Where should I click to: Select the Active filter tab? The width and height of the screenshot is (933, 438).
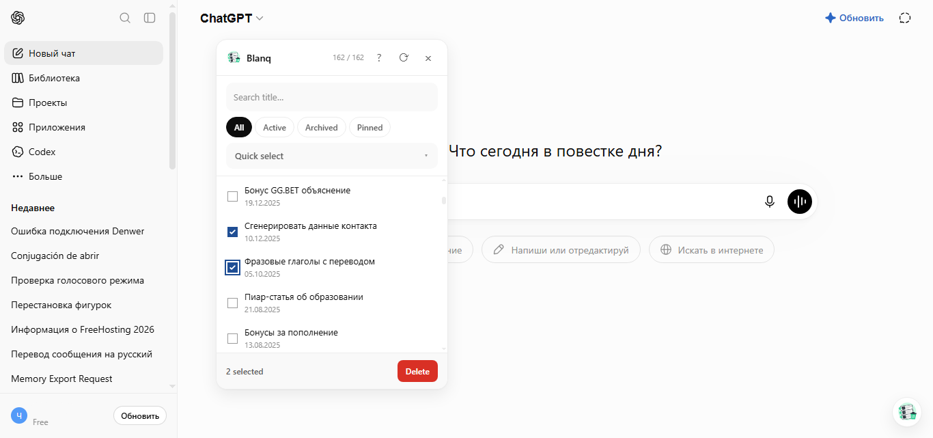coord(275,127)
